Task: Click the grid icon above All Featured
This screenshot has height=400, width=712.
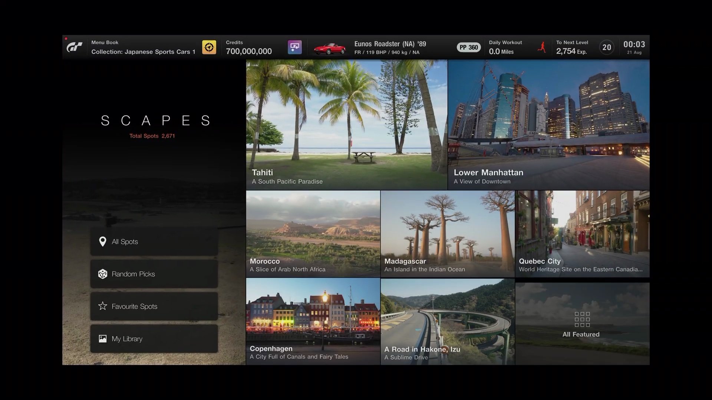Action: 582,319
